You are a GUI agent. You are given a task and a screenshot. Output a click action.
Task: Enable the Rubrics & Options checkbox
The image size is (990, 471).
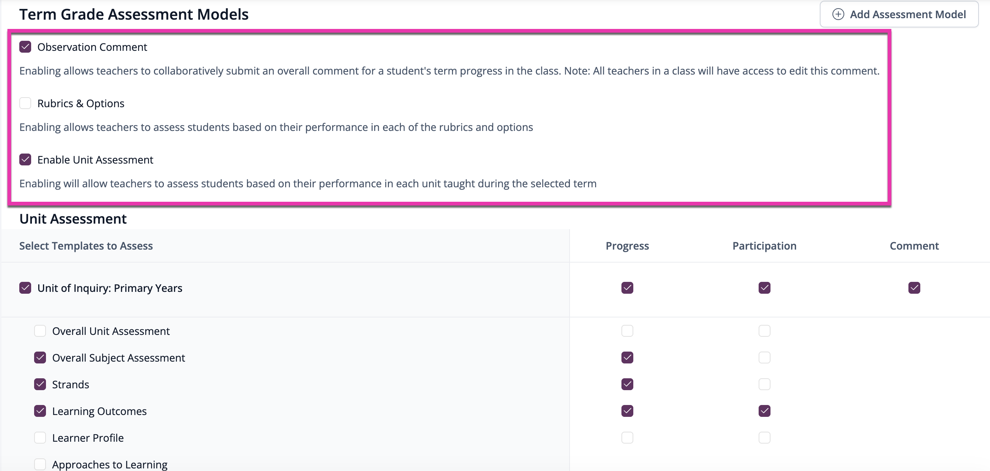tap(25, 103)
